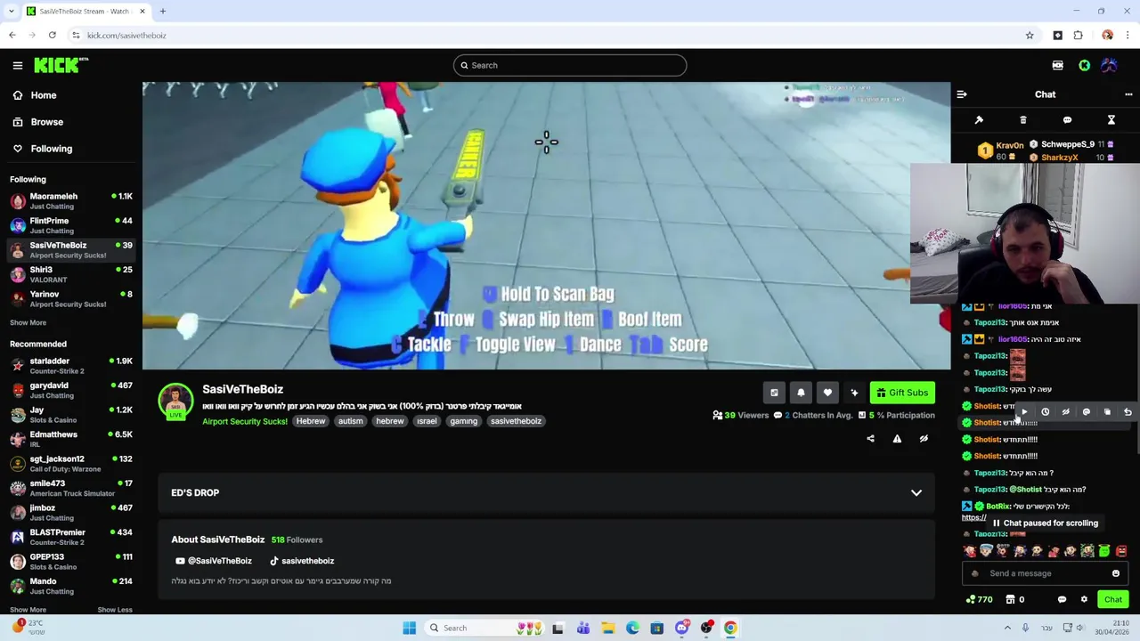Click the gaming tag
1140x641 pixels.
[463, 421]
